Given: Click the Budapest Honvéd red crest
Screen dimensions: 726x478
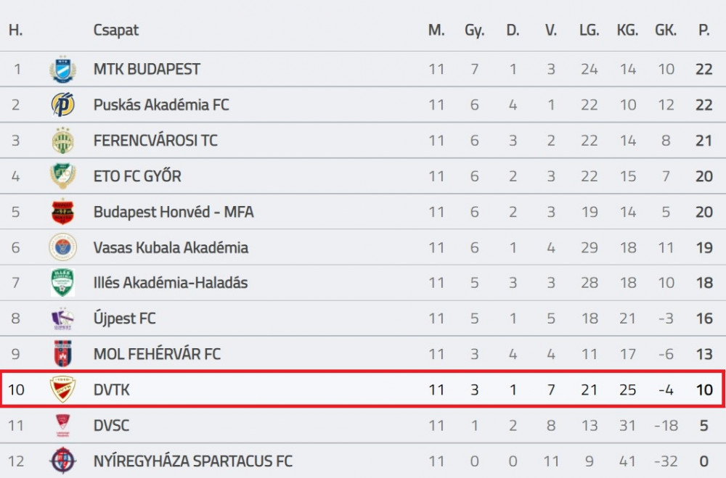Looking at the screenshot, I should point(62,212).
